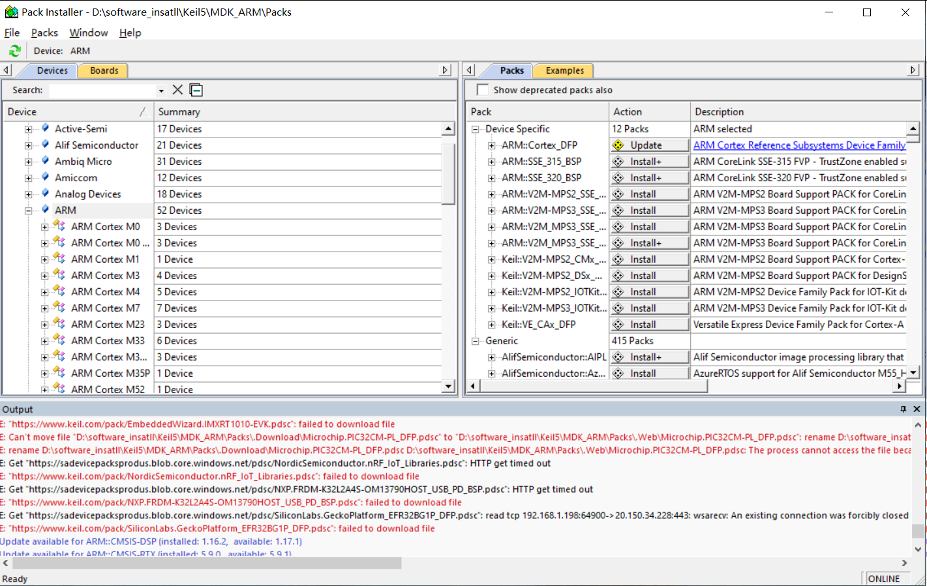Switch to the Devices tab
The image size is (927, 586).
[52, 70]
